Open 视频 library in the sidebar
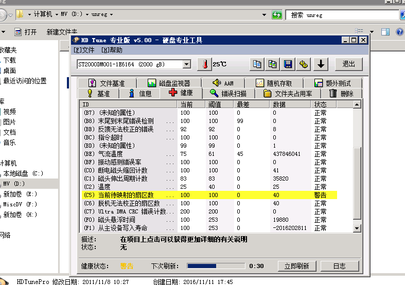The width and height of the screenshot is (405, 285). pos(10,112)
